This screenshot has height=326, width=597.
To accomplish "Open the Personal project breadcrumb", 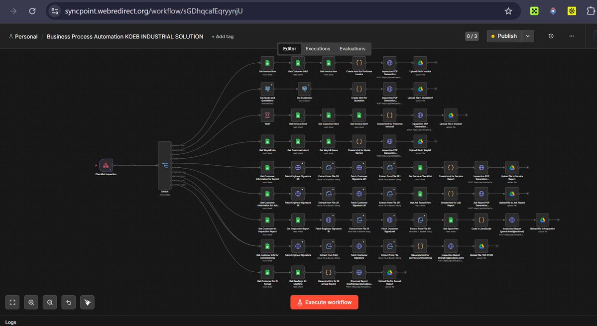I will click(x=23, y=36).
